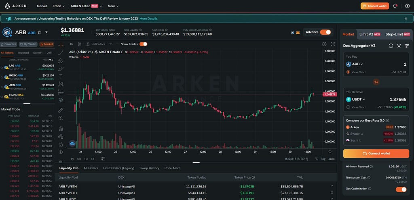
Task: Open the candlestick chart type selector
Action: click(80, 44)
